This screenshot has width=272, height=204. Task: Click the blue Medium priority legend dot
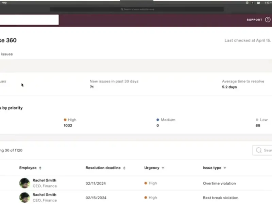(158, 120)
